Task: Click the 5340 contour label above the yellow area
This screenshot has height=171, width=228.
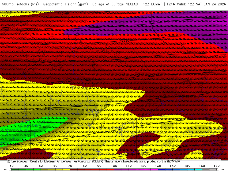Action: pyautogui.click(x=69, y=81)
